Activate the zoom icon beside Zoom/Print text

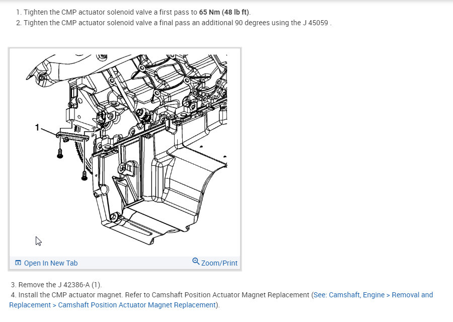point(196,262)
